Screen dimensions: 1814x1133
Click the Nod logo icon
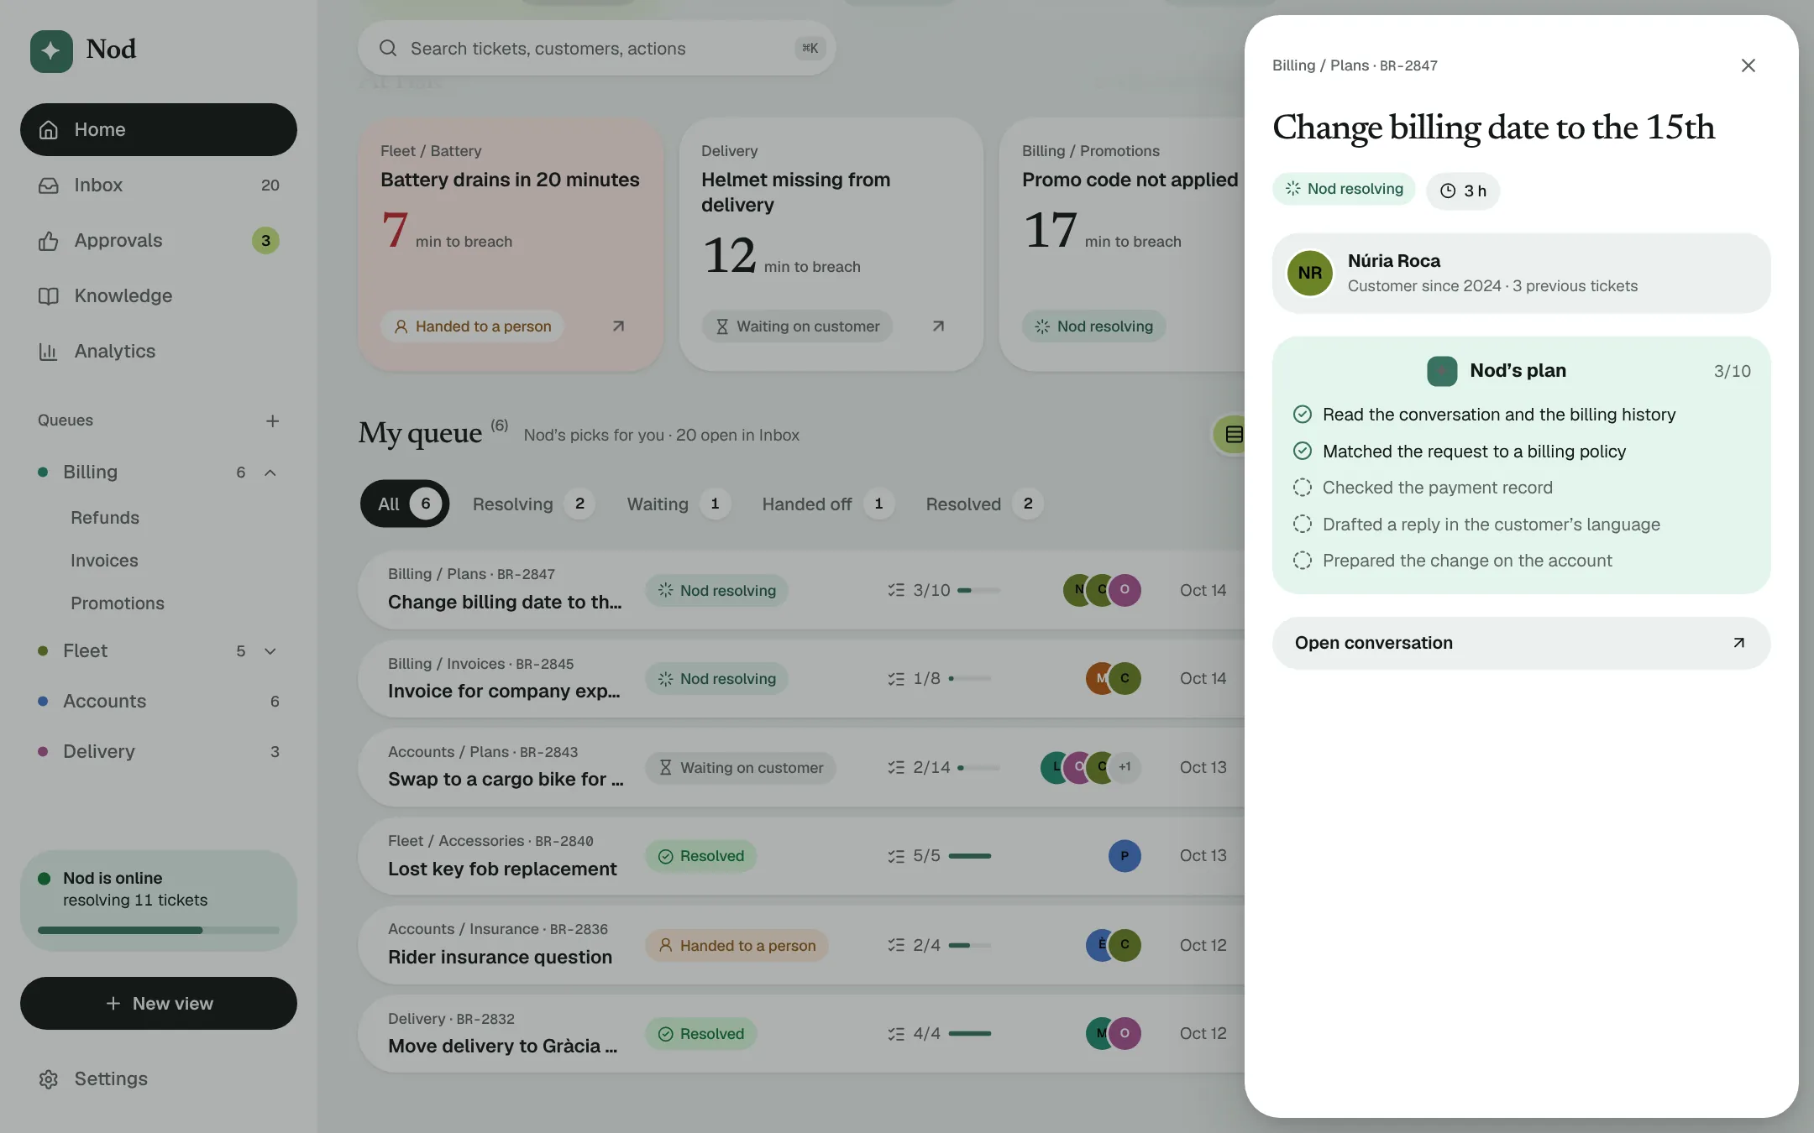(x=51, y=50)
